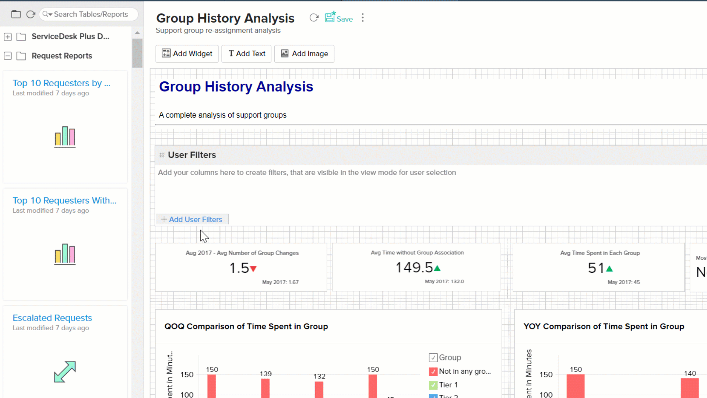
Task: Click the drag handle on the User Filters panel
Action: 161,155
